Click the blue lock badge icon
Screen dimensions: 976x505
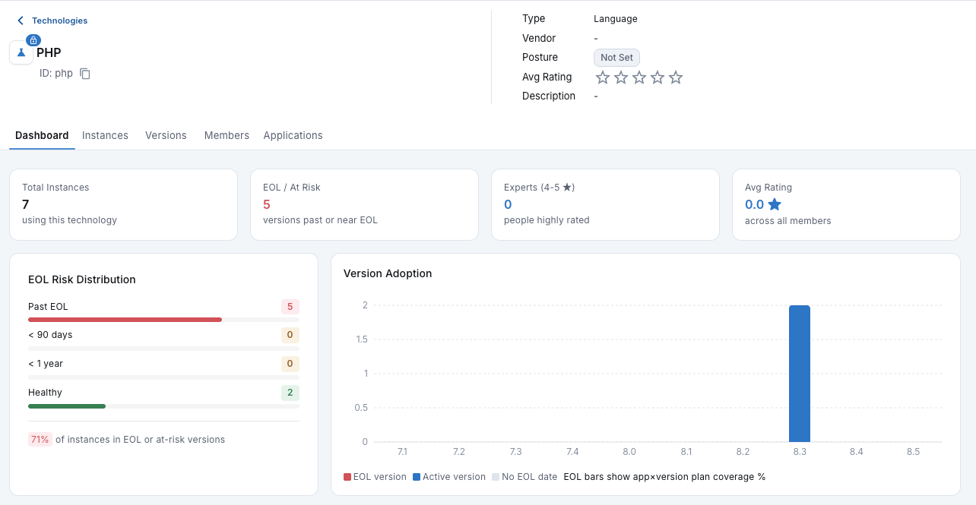33,40
